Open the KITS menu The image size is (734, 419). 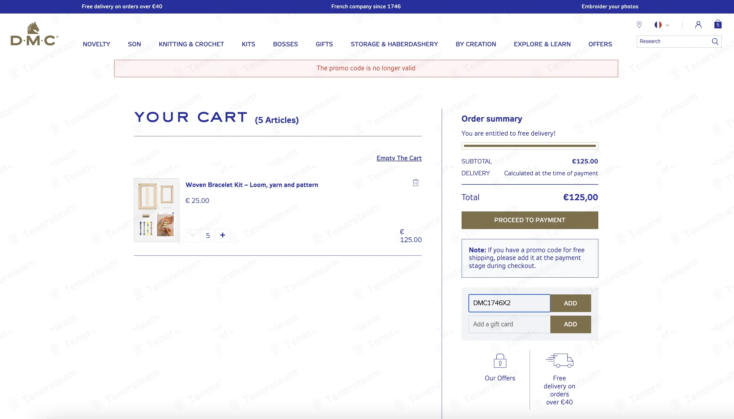(248, 44)
